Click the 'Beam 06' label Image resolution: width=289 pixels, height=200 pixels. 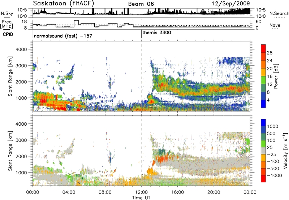tap(141, 4)
